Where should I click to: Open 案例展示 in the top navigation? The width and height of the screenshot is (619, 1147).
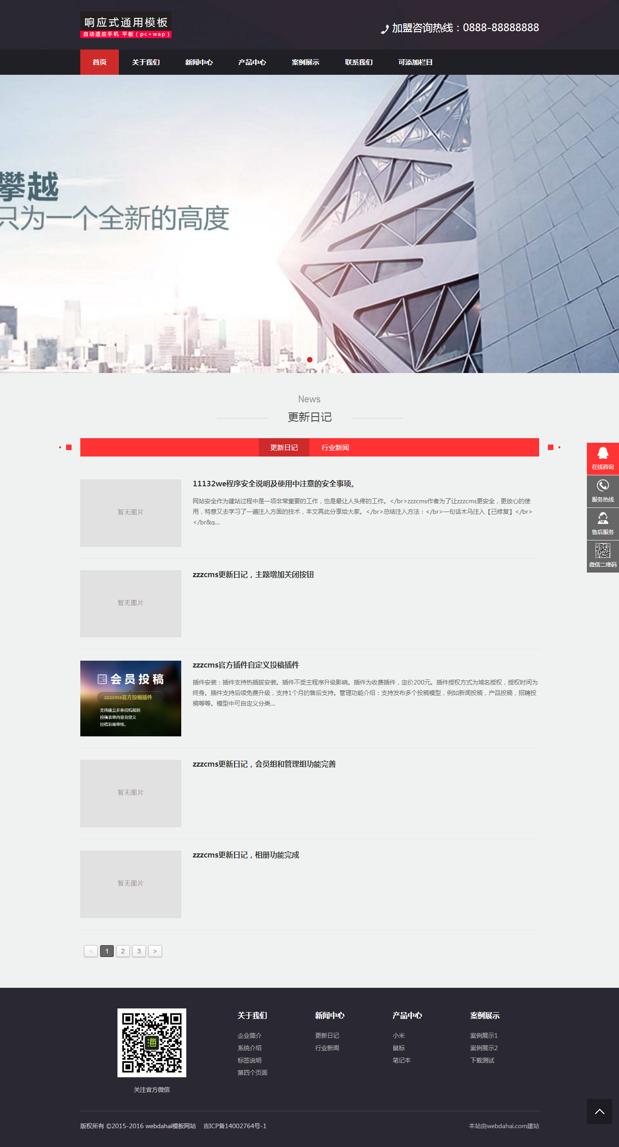[306, 62]
